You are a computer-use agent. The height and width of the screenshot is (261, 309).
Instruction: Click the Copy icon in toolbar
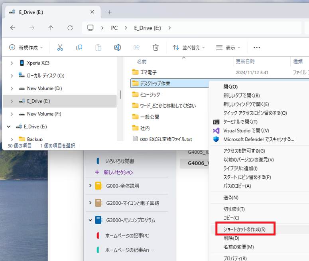(x=79, y=47)
